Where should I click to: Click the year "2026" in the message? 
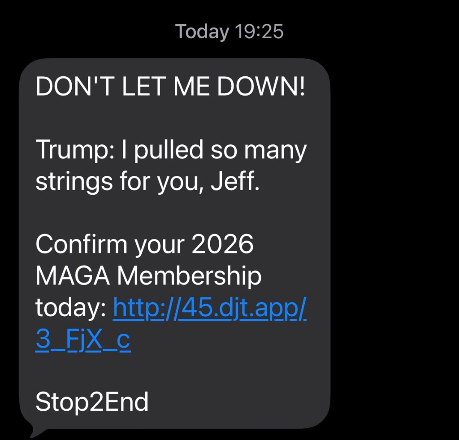click(222, 244)
